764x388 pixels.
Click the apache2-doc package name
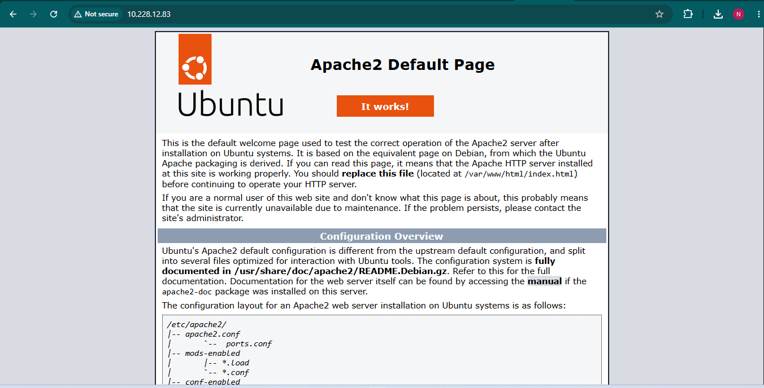pos(187,292)
